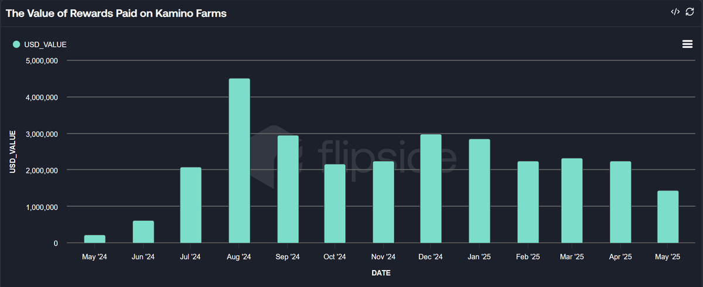Screen dimensions: 703x287
Task: Click the Jul '24 bar
Action: (191, 205)
